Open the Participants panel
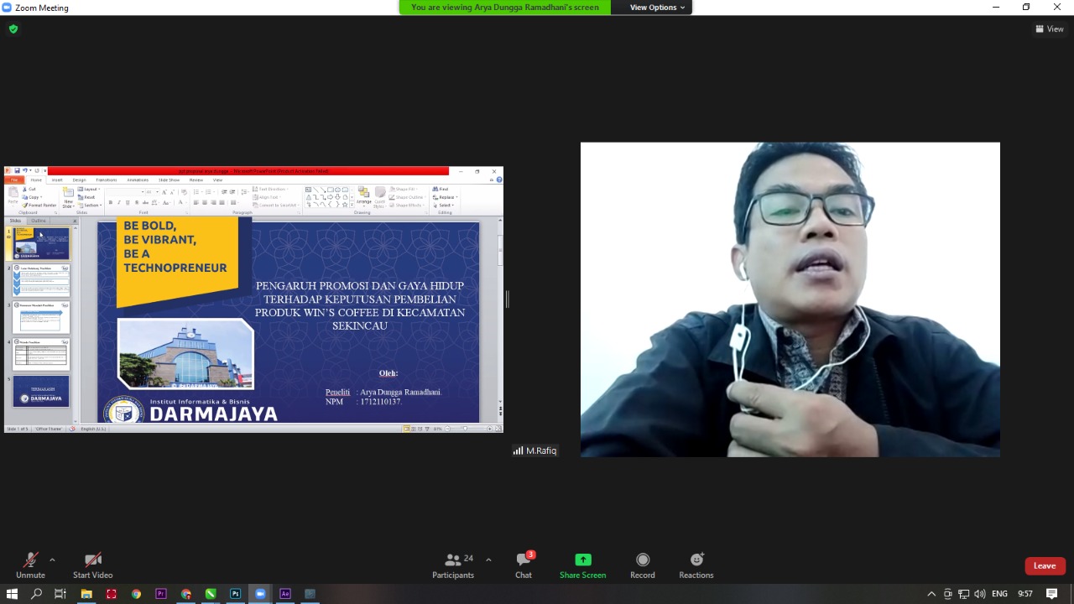The height and width of the screenshot is (604, 1074). (453, 565)
